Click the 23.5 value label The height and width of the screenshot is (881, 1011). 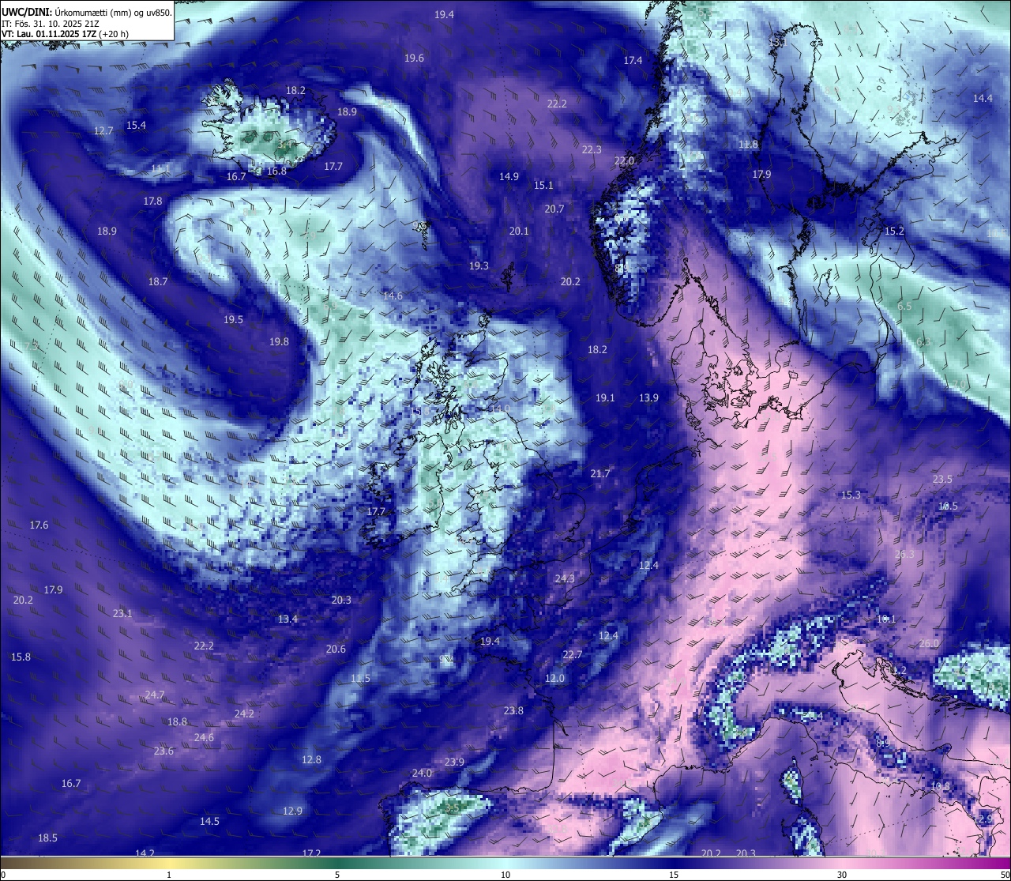[942, 479]
